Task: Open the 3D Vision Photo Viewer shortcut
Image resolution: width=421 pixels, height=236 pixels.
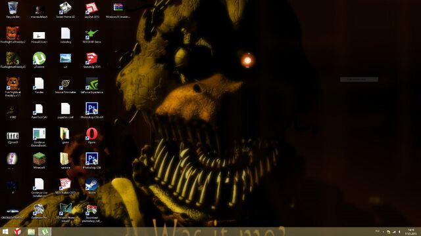Action: (x=65, y=212)
